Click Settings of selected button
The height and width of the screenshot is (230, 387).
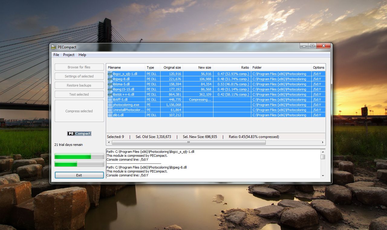coord(79,76)
